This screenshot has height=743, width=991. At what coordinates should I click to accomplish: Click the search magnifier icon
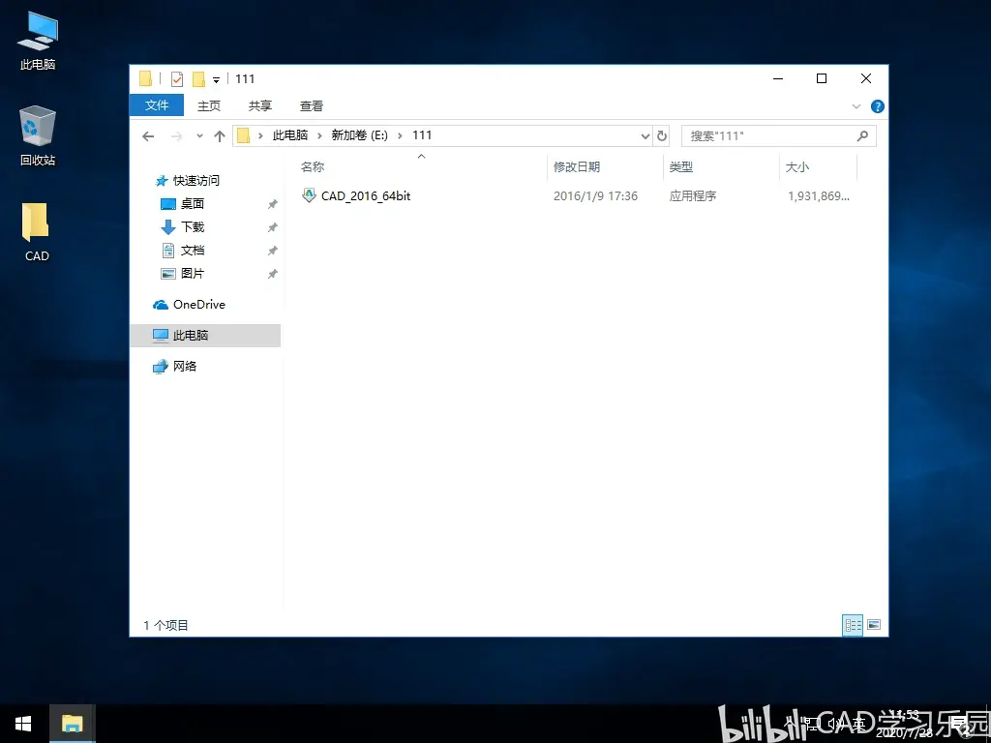[862, 135]
